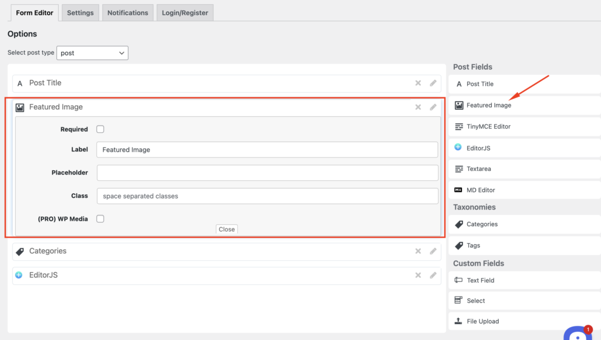
Task: Go to the Login/Register tab
Action: tap(185, 12)
